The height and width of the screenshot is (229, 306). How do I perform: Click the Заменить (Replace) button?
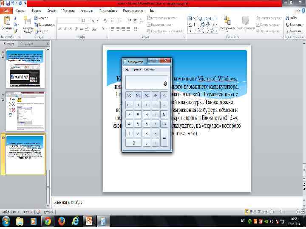pyautogui.click(x=295, y=25)
